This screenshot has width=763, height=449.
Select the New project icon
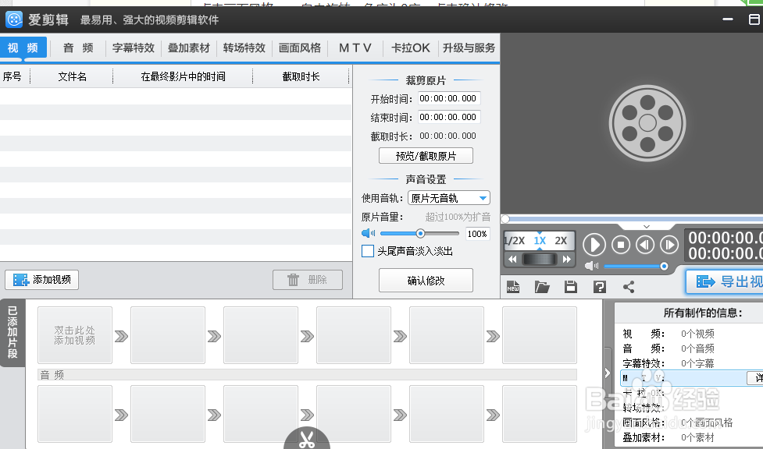513,286
